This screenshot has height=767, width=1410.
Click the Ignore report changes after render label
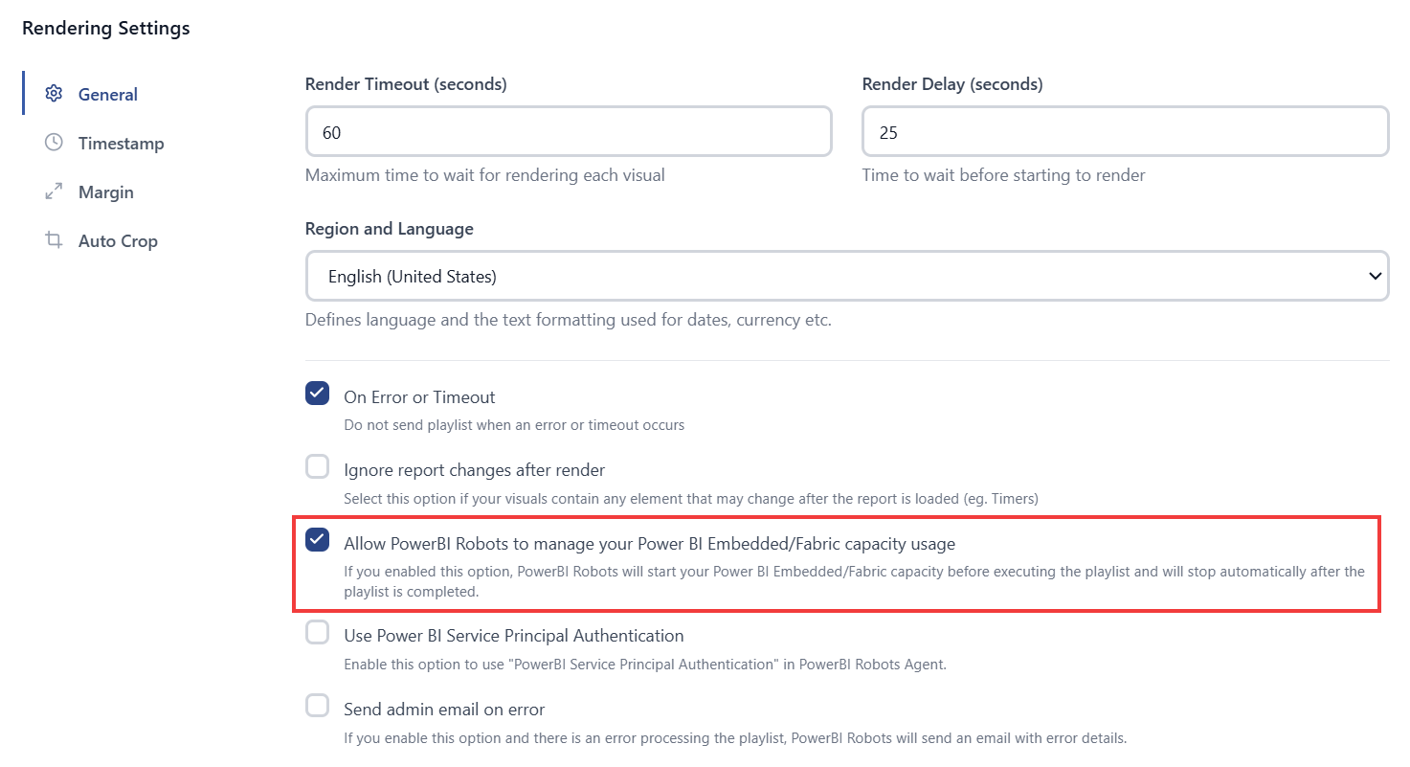[474, 470]
